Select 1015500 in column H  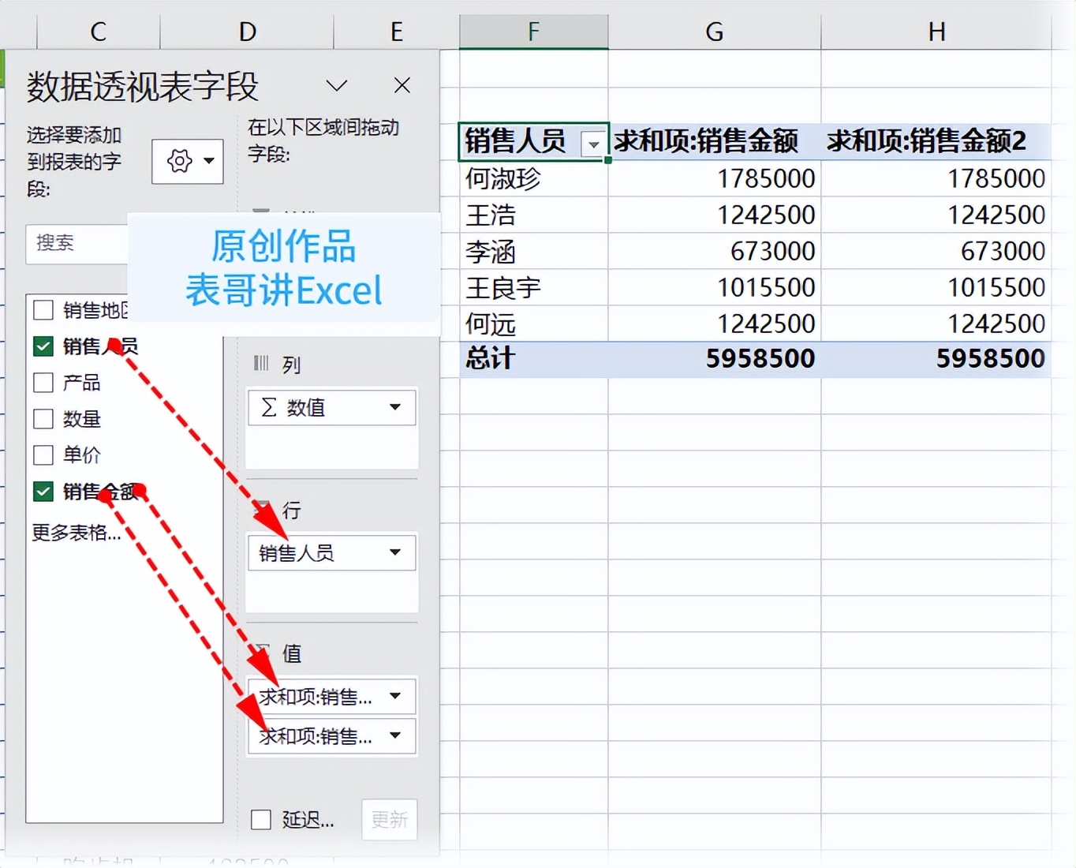coord(936,287)
